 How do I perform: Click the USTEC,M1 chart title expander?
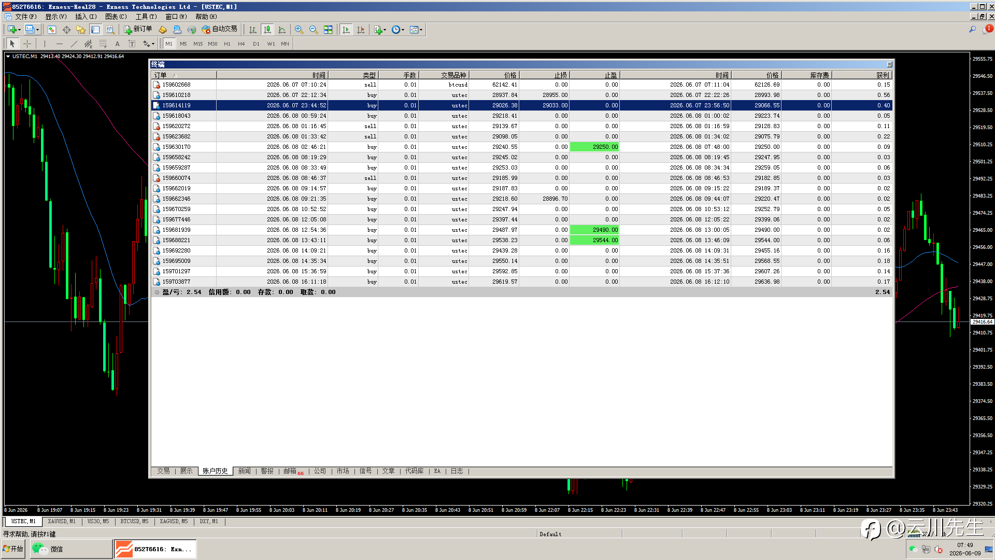point(8,56)
